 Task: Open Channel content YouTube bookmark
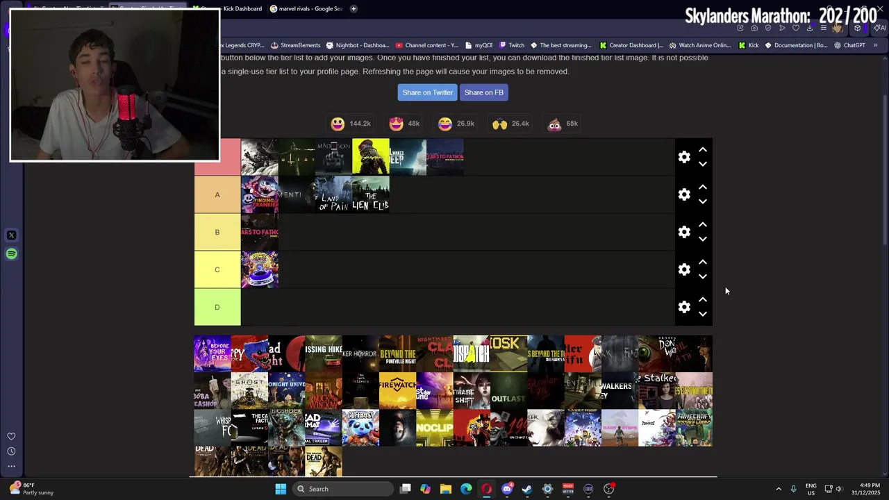426,45
